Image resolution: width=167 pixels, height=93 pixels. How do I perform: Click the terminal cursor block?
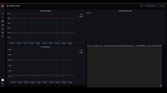point(161,86)
